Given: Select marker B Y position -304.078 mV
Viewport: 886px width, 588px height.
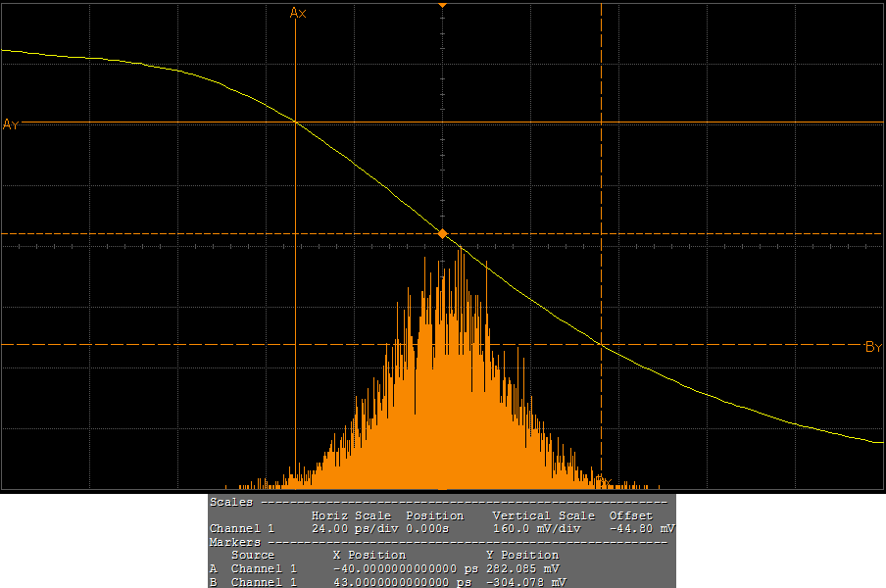Looking at the screenshot, I should [525, 582].
